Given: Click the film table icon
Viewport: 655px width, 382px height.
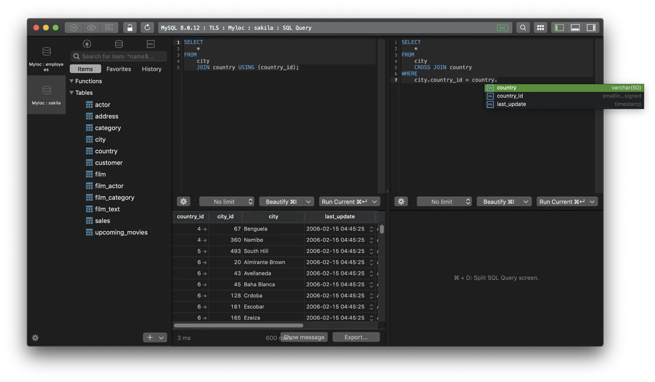Looking at the screenshot, I should coord(89,174).
